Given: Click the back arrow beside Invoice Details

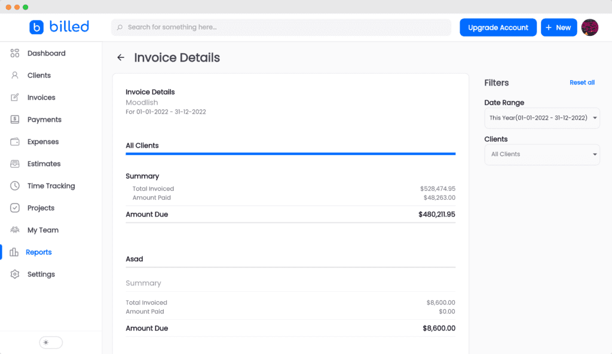Looking at the screenshot, I should (x=120, y=57).
